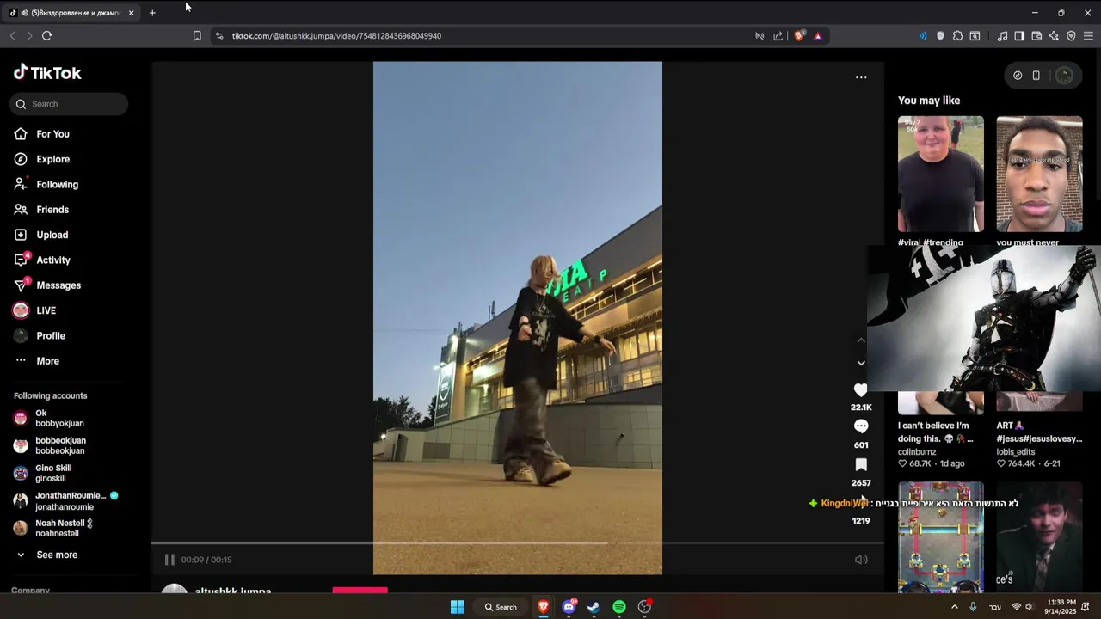Bookmark this page in browser

click(197, 36)
